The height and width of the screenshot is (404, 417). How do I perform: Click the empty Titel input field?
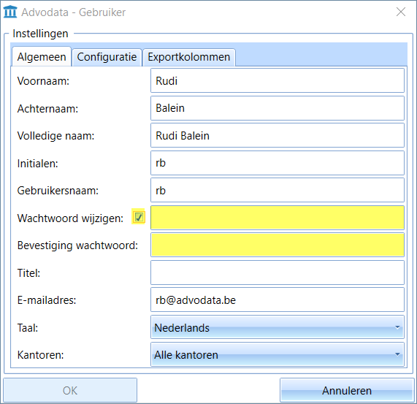click(x=278, y=272)
